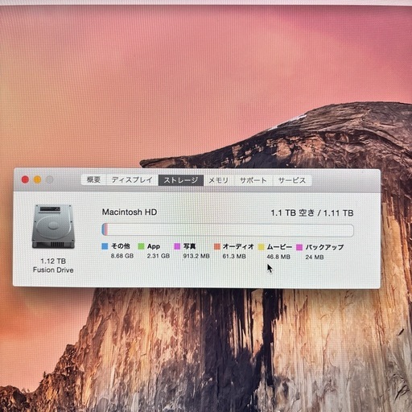Click the 24 MB value under バックアップ
412x412 pixels.
[315, 257]
